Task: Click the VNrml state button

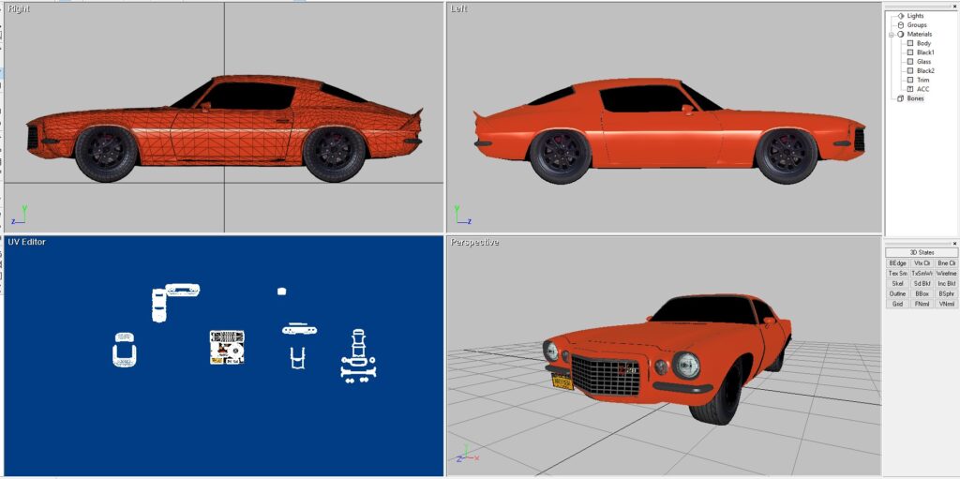Action: tap(947, 304)
